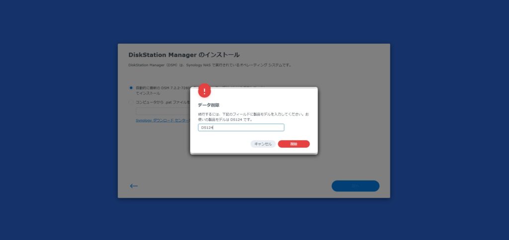The image size is (509, 240).
Task: Click the .pat file path field behind dialog
Action: [163, 111]
